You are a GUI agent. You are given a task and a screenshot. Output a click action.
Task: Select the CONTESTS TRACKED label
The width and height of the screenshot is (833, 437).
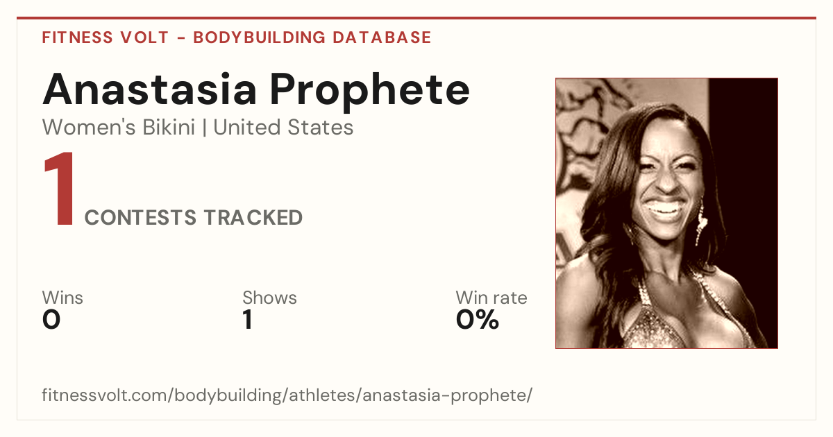coord(194,218)
